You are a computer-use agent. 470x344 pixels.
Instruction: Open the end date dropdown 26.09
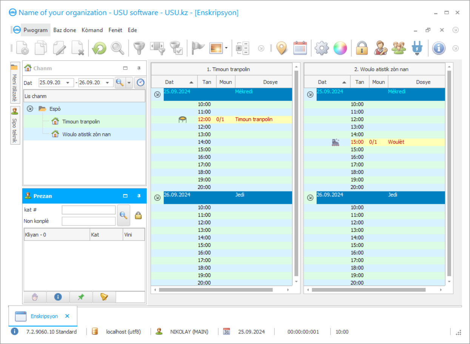108,83
